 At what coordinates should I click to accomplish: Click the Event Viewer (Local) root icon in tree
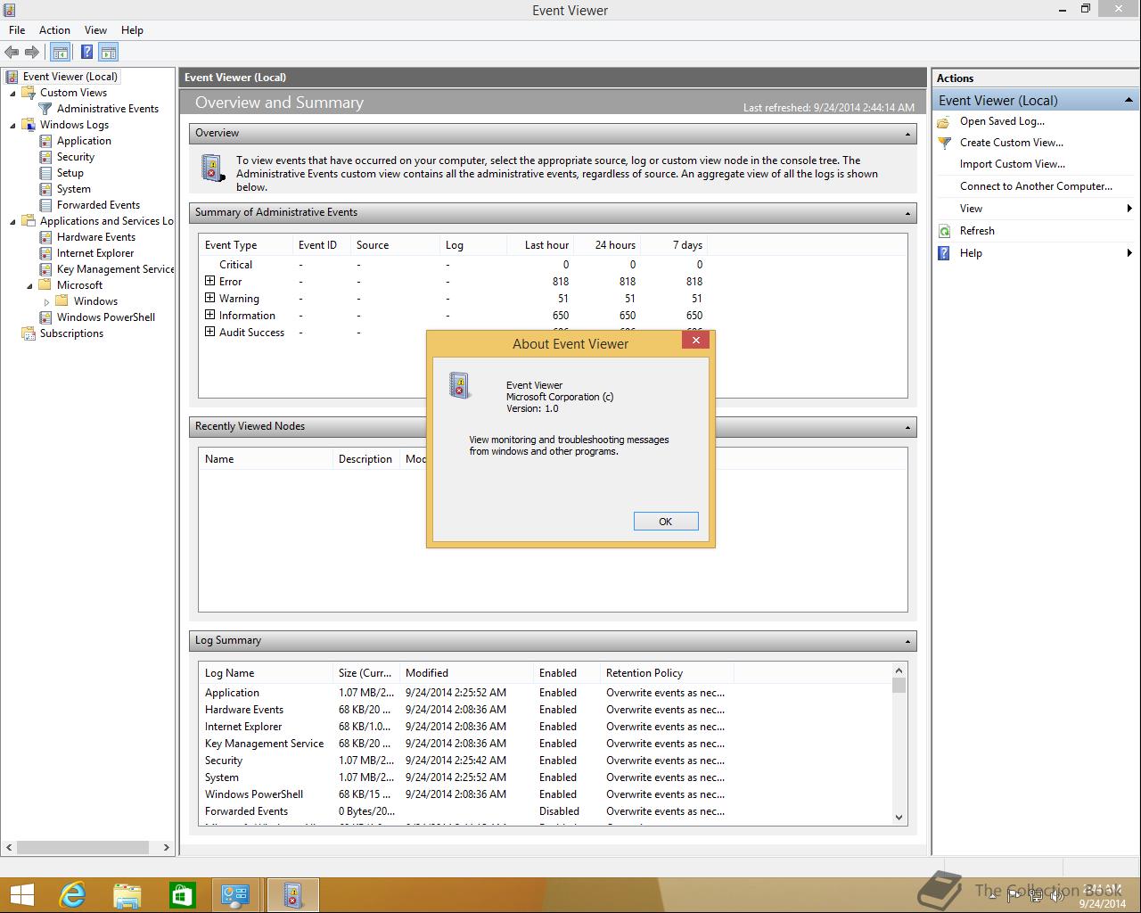pyautogui.click(x=12, y=77)
